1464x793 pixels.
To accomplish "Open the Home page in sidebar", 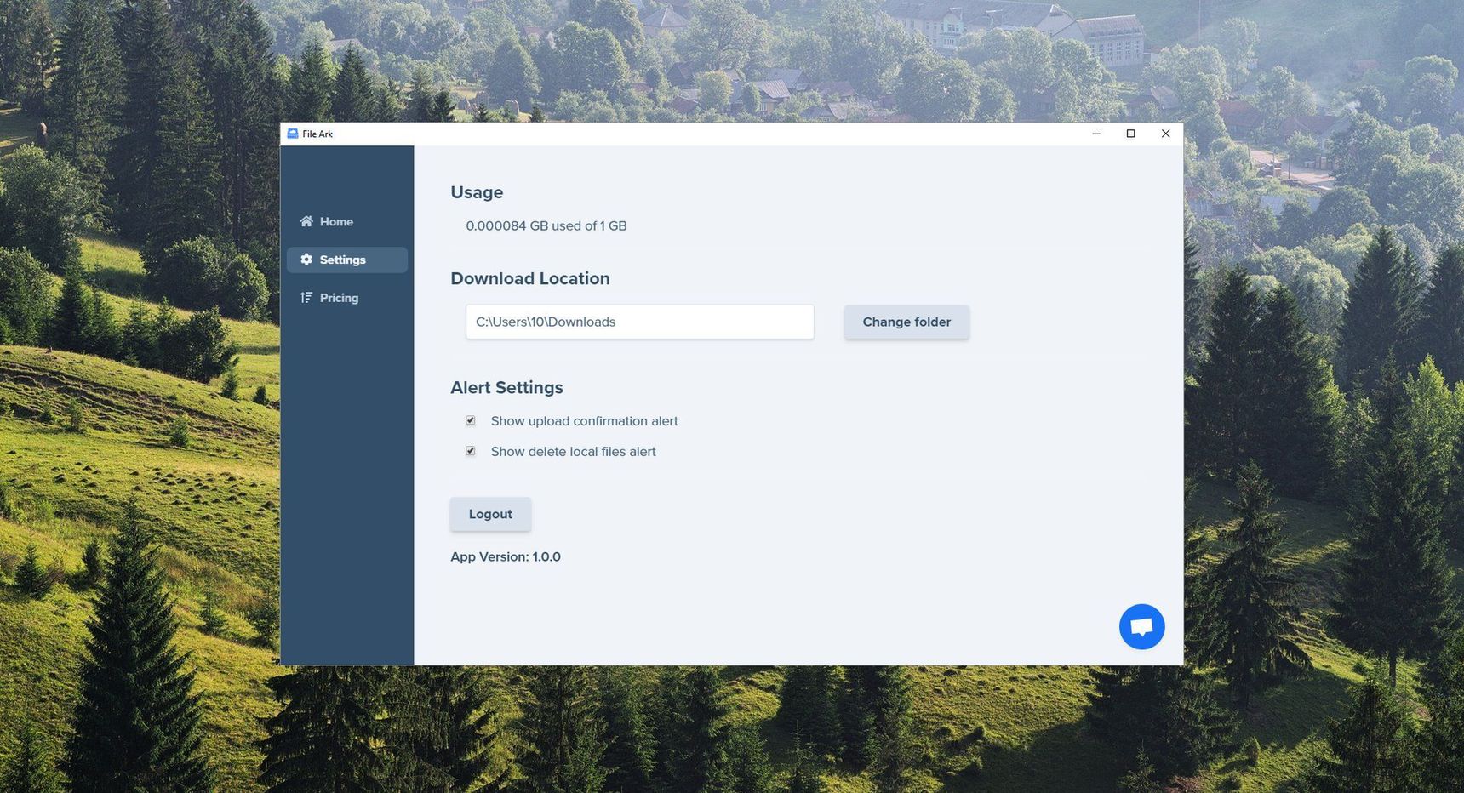I will 346,221.
